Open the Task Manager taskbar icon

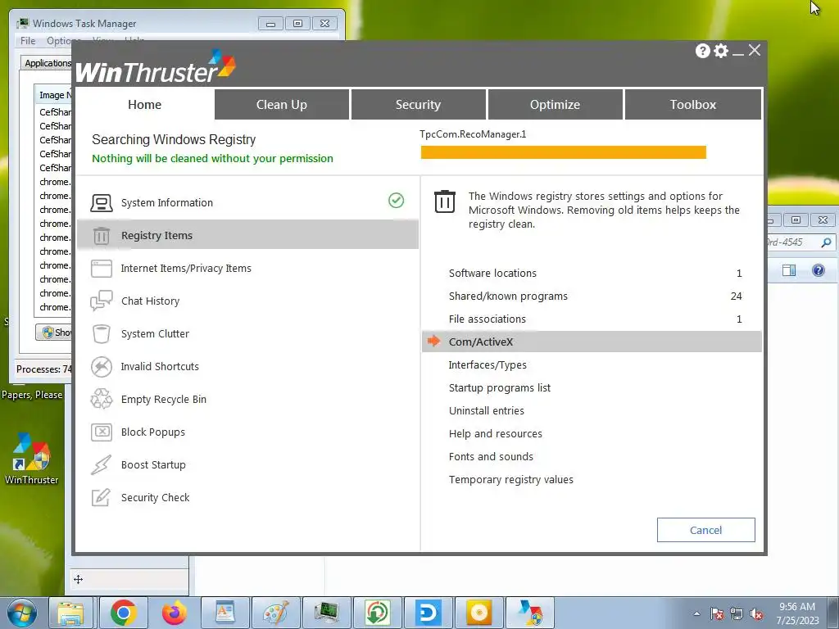[x=327, y=613]
